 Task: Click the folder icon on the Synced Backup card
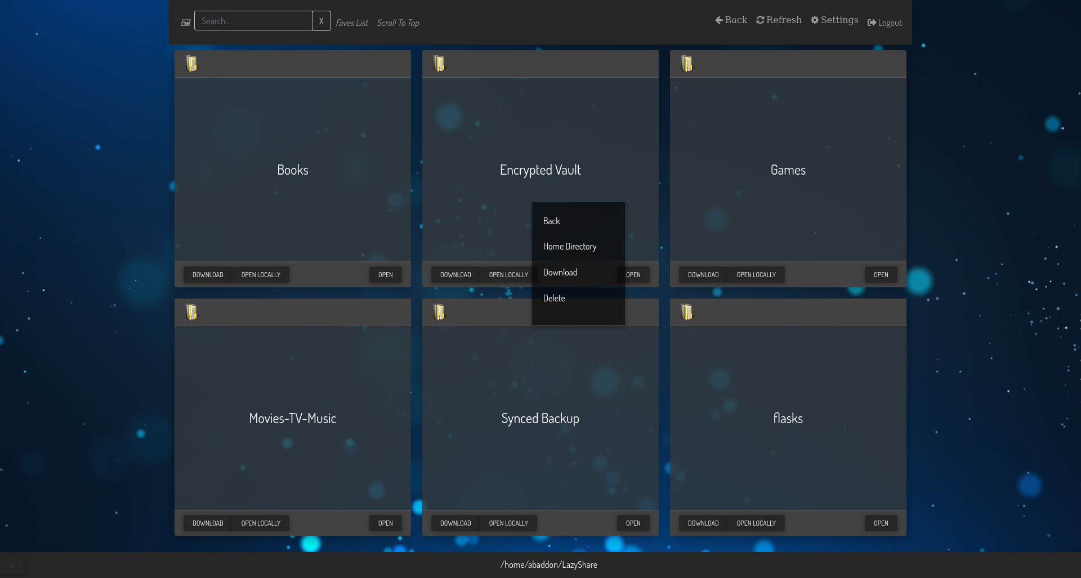(439, 312)
